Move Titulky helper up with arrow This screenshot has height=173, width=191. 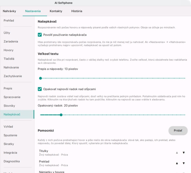click(x=177, y=153)
